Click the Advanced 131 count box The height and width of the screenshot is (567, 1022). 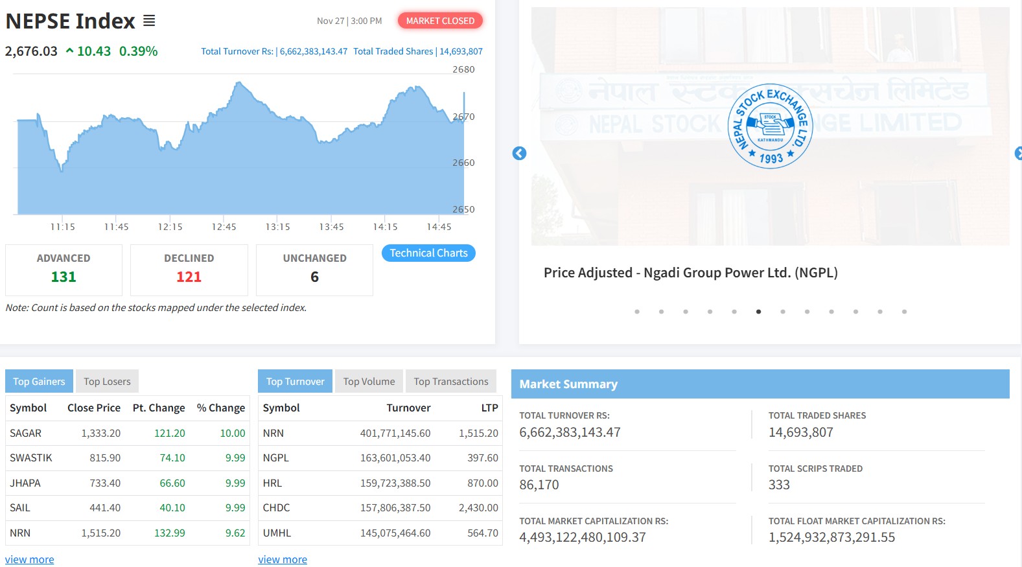(x=64, y=270)
